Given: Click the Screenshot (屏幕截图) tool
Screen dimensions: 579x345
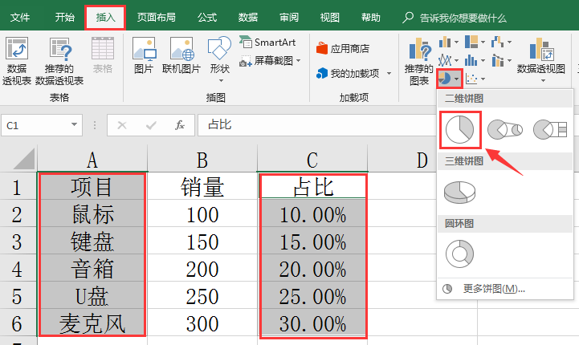Looking at the screenshot, I should click(x=270, y=60).
